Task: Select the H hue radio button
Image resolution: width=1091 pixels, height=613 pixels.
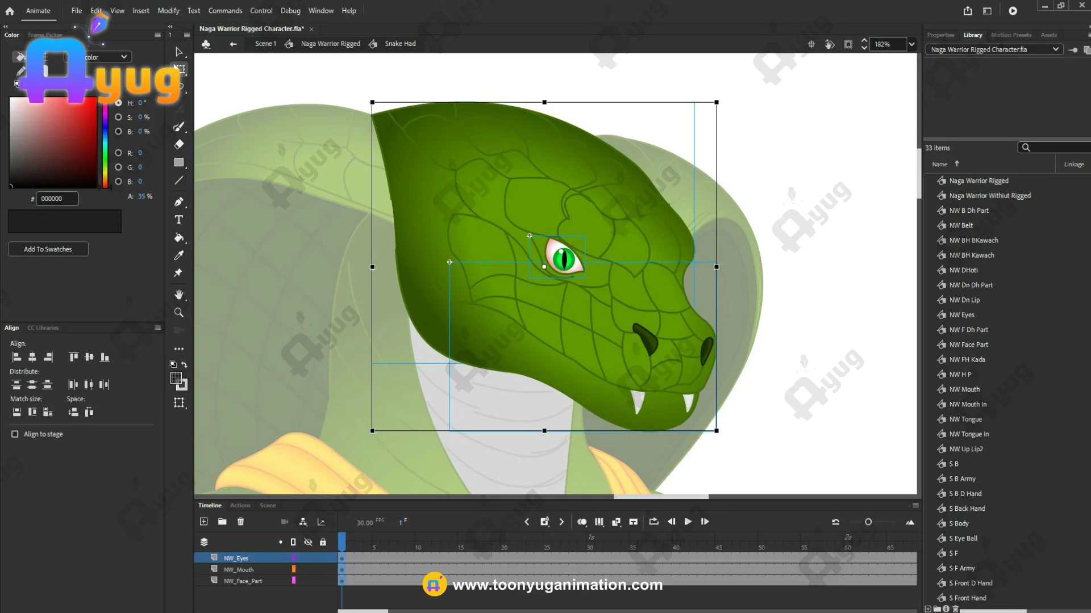Action: pyautogui.click(x=118, y=103)
